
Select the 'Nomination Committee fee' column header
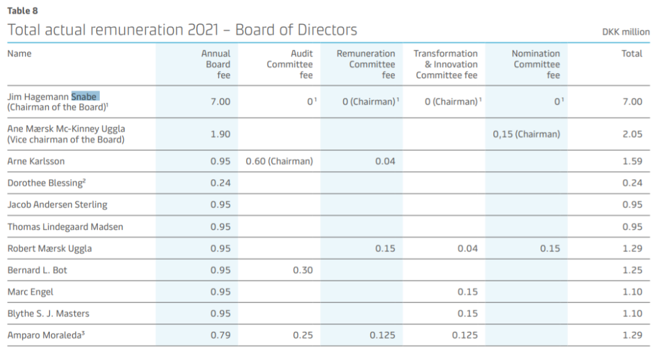coord(536,64)
